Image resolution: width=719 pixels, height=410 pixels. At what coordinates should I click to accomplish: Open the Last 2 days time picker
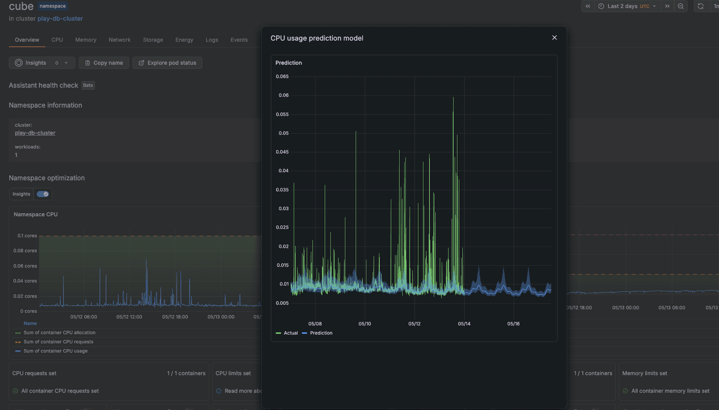pos(627,6)
